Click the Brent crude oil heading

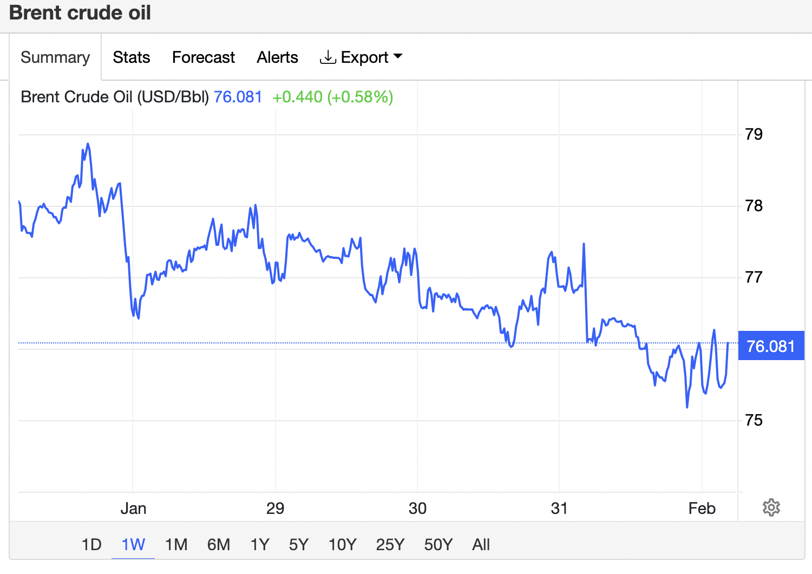pos(80,12)
